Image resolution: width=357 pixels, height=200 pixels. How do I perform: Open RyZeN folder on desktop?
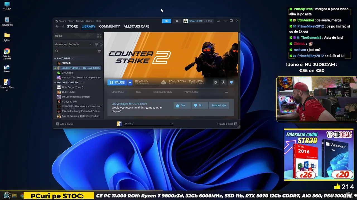tap(7, 37)
